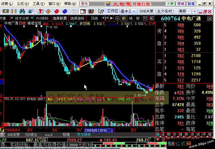Click the chart with question mark icon
The width and height of the screenshot is (215, 149).
pyautogui.click(x=40, y=11)
